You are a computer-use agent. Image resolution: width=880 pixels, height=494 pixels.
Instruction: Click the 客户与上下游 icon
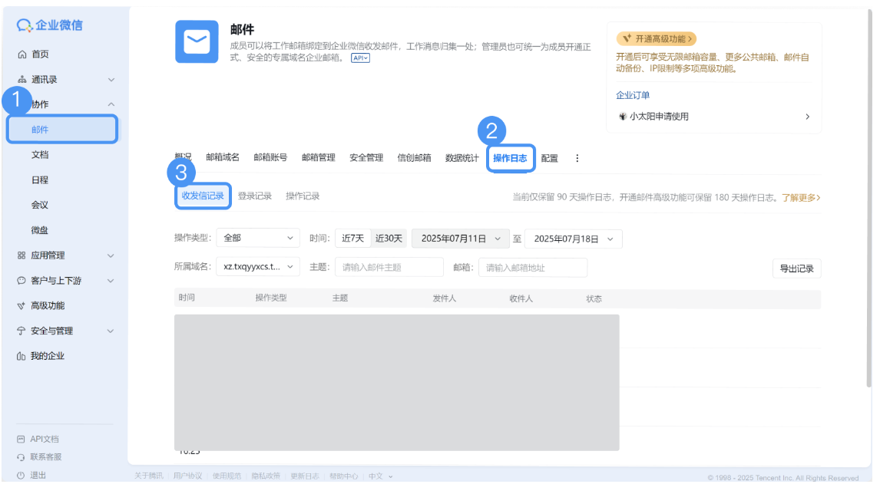22,281
